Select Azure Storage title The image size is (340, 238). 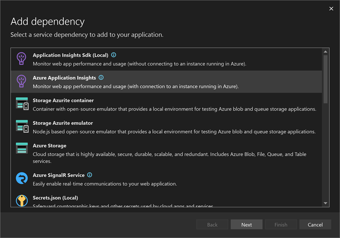coord(50,146)
